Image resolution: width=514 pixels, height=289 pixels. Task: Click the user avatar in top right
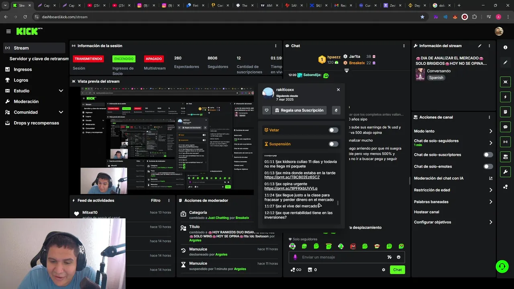click(499, 31)
